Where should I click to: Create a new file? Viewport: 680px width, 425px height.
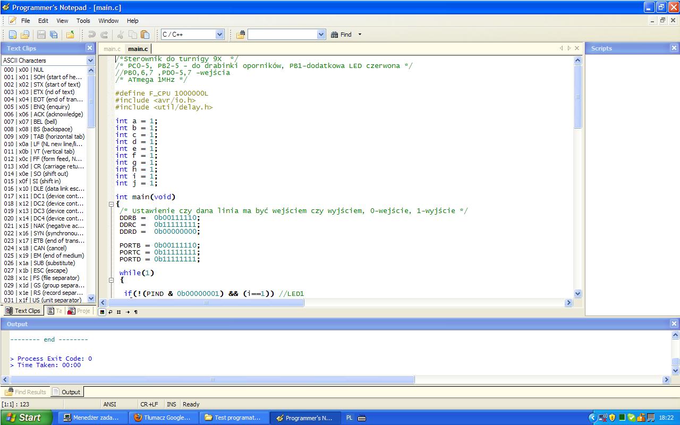point(12,34)
